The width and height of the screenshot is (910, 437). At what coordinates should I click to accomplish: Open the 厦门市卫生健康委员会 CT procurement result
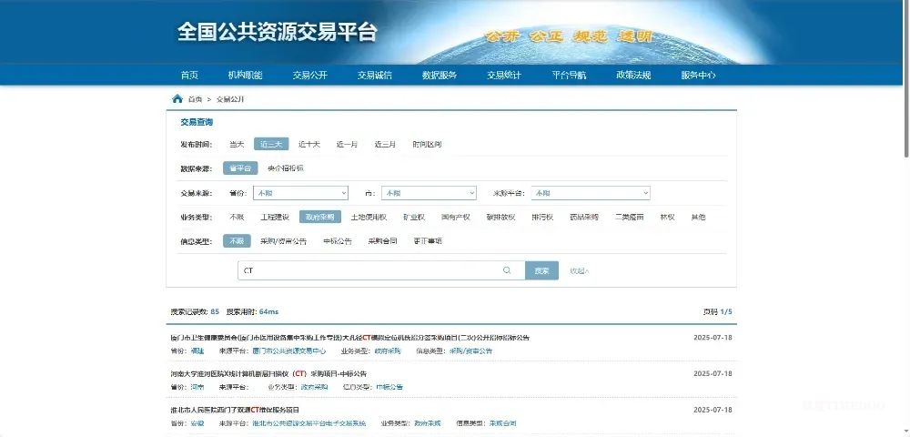click(350, 338)
